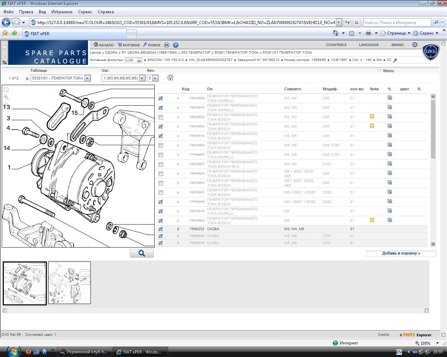This screenshot has width=447, height=357.
Task: Expand BRAND menu
Action: [x=395, y=45]
